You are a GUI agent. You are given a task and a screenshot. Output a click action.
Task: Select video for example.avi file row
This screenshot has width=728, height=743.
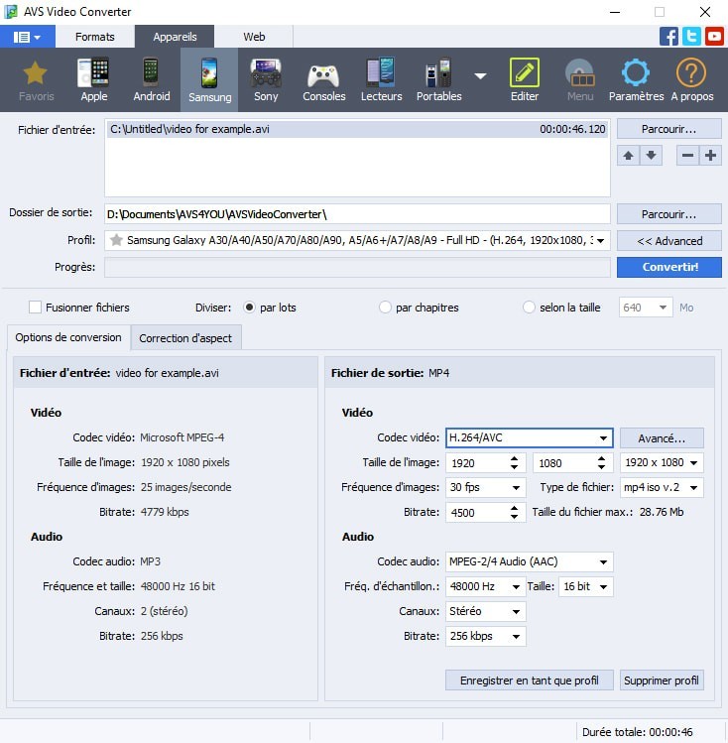[x=357, y=129]
